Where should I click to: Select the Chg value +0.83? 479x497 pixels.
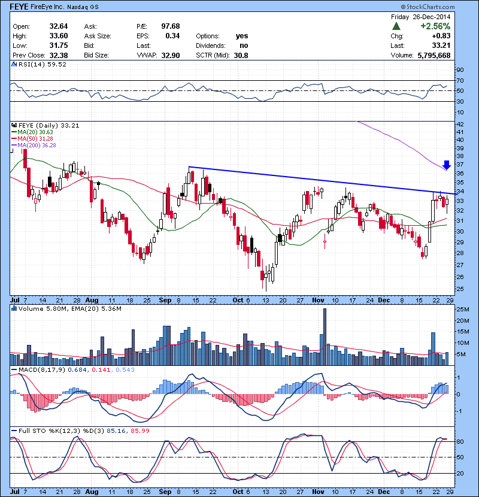pos(441,36)
